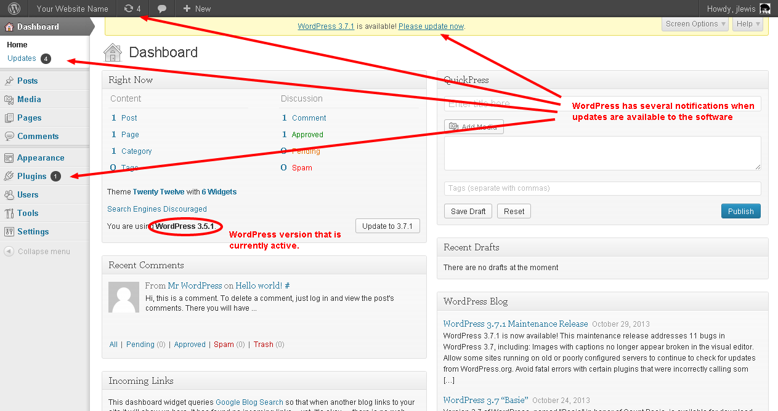
Task: Publish the QuickPress post
Action: (x=741, y=211)
